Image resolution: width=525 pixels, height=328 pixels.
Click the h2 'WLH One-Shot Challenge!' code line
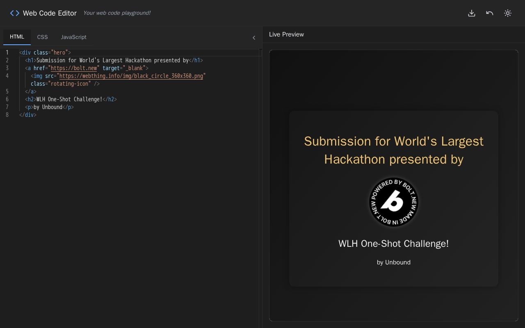pyautogui.click(x=71, y=99)
